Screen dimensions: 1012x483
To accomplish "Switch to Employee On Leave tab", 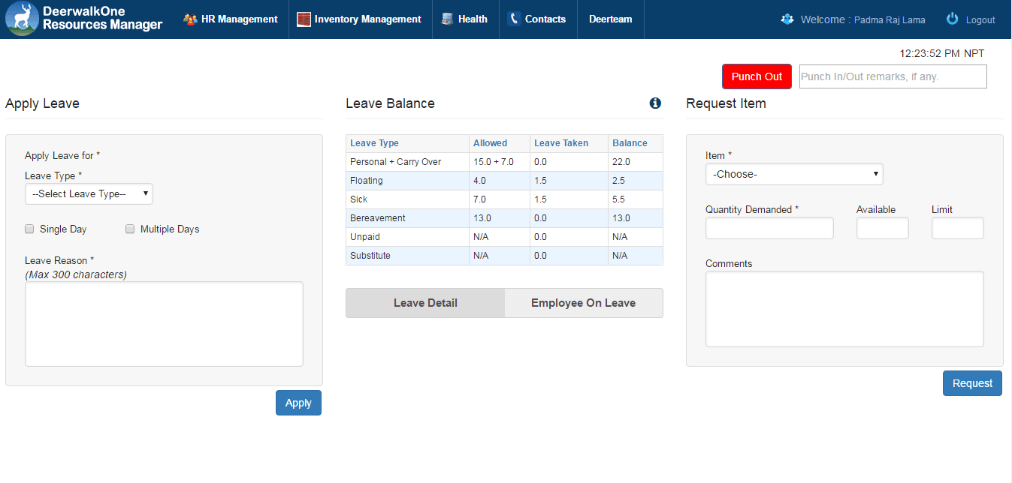I will (x=584, y=303).
